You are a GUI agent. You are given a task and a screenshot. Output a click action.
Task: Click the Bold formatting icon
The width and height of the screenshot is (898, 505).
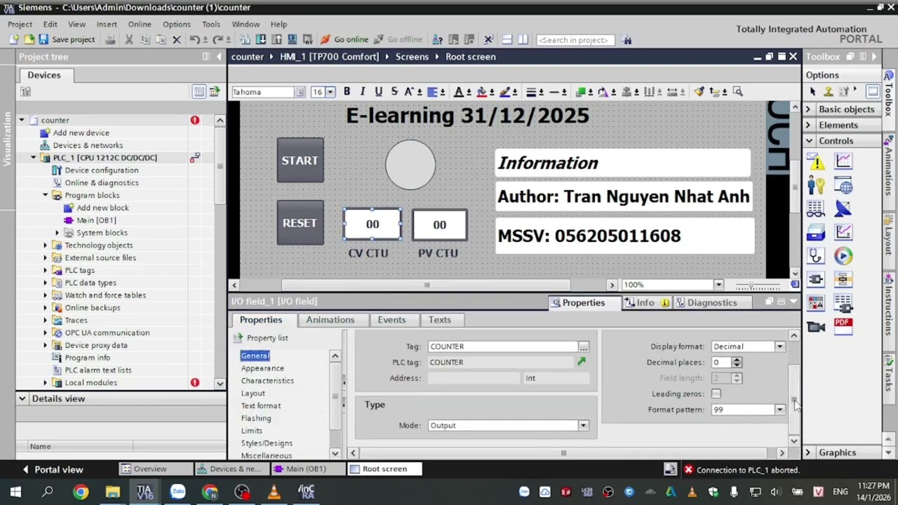(347, 92)
